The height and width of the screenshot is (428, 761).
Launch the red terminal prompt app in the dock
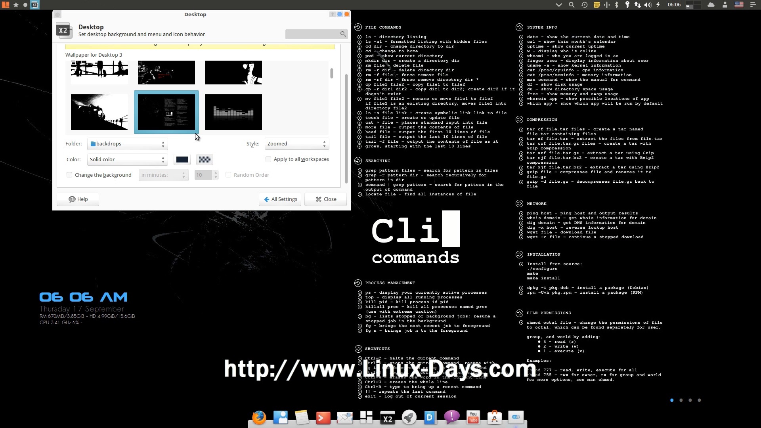[x=323, y=418]
